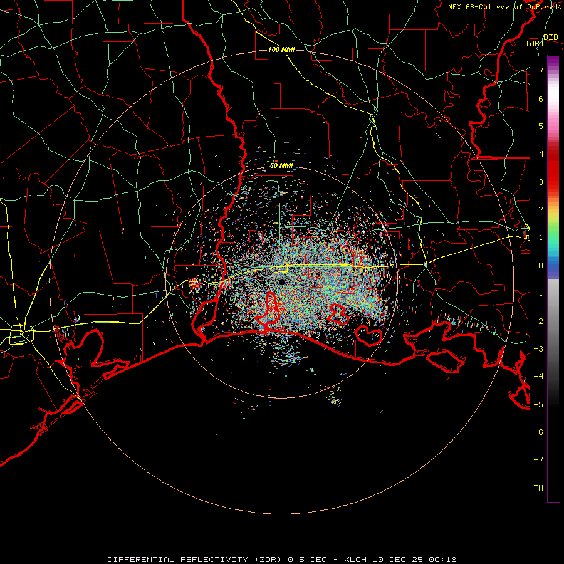Pick the gray band of the color bar beside -2
This screenshot has height=564, width=564.
[x=553, y=321]
